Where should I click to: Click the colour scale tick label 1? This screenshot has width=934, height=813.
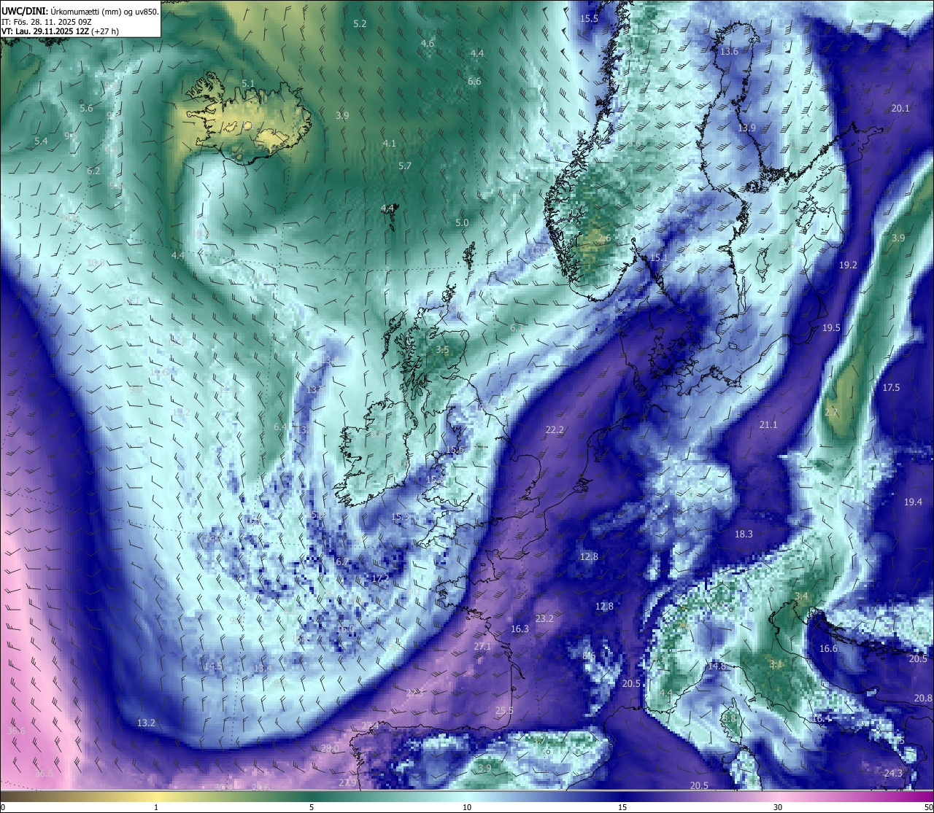point(156,807)
